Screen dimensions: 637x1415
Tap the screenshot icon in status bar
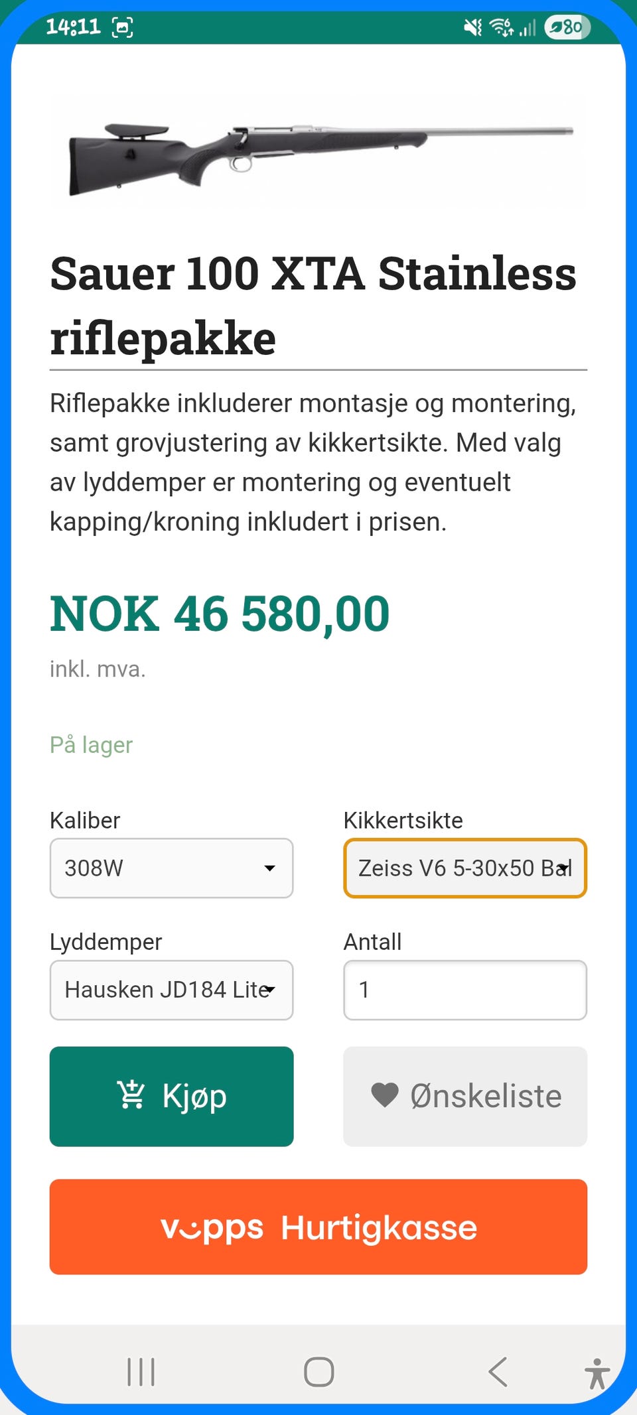click(x=123, y=27)
